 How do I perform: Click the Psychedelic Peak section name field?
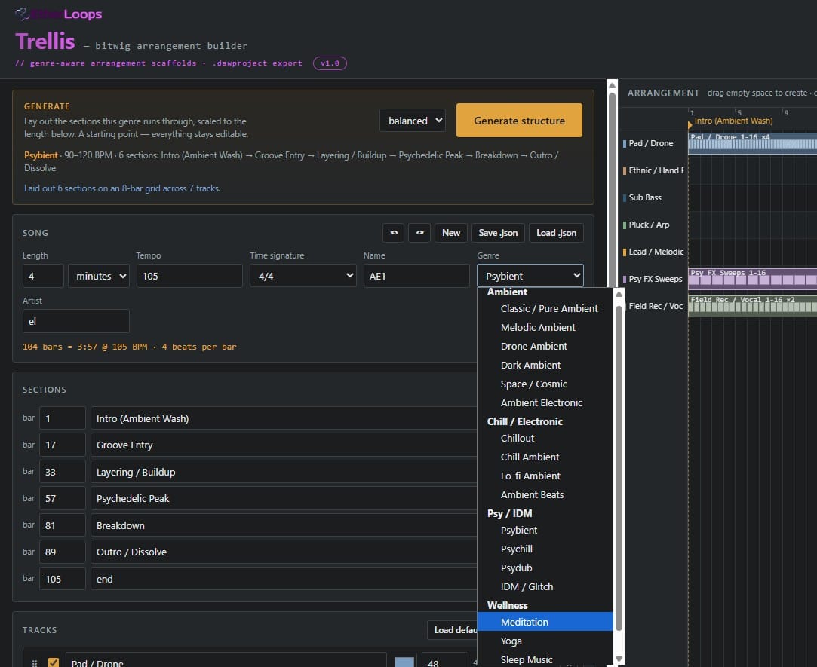click(x=284, y=498)
